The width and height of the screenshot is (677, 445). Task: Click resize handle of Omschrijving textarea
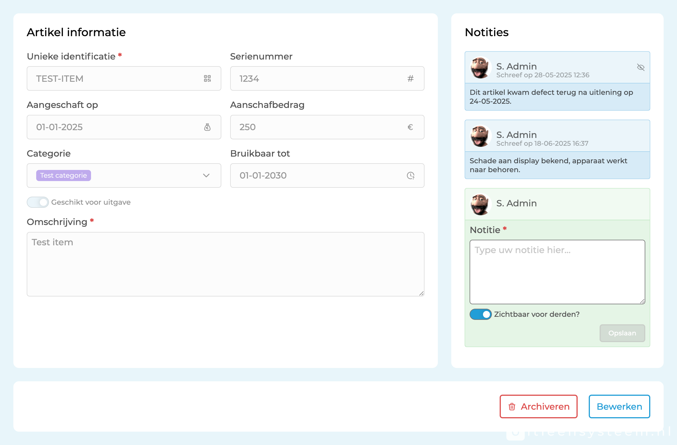click(x=421, y=293)
